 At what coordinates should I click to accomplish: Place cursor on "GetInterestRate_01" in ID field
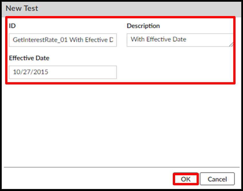click(40, 40)
